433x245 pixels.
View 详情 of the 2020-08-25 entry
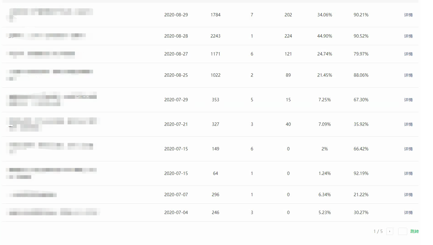pos(408,75)
